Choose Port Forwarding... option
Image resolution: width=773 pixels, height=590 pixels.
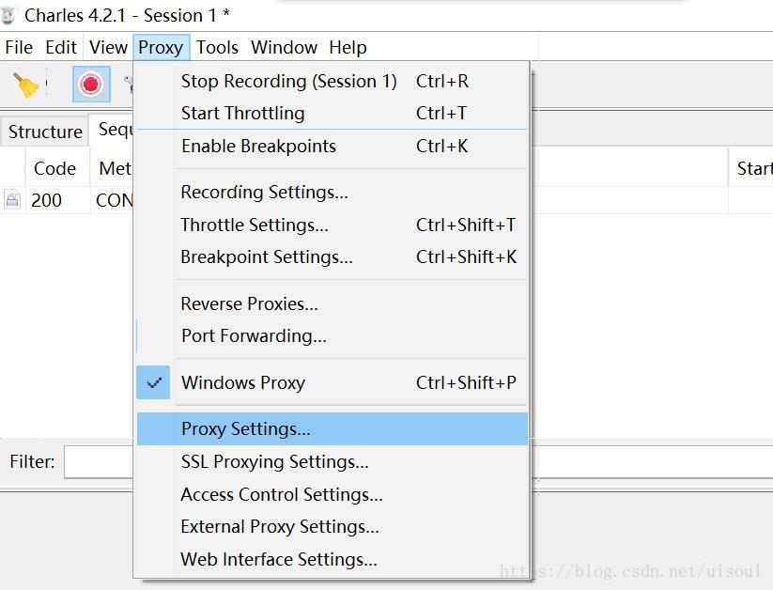[332, 336]
